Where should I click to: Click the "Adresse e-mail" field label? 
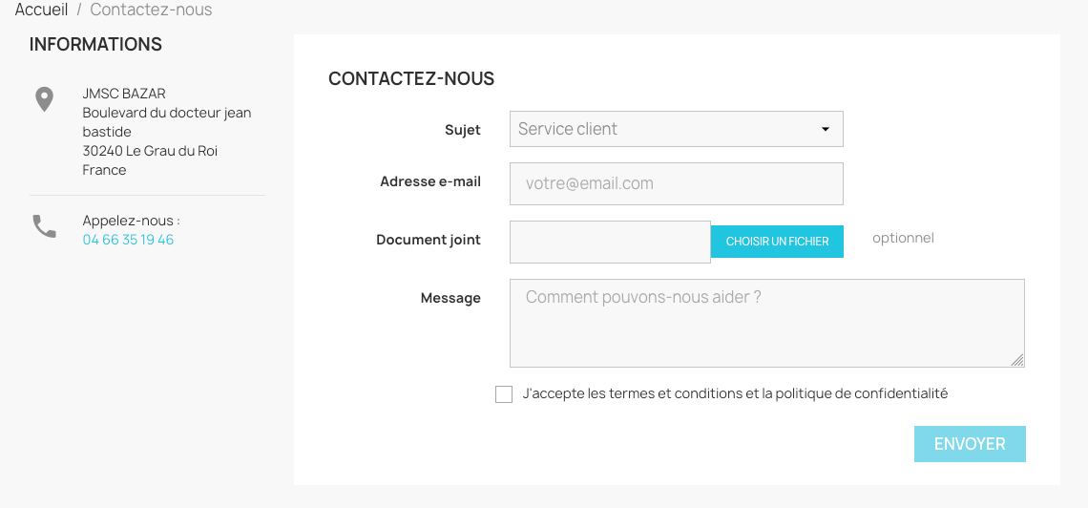tap(430, 181)
